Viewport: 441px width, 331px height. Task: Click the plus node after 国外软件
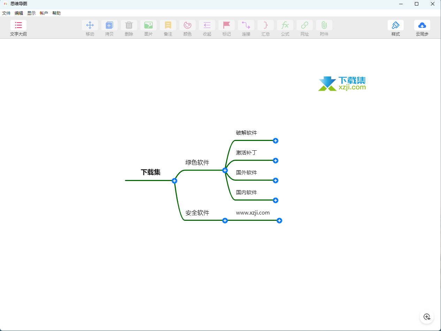275,180
